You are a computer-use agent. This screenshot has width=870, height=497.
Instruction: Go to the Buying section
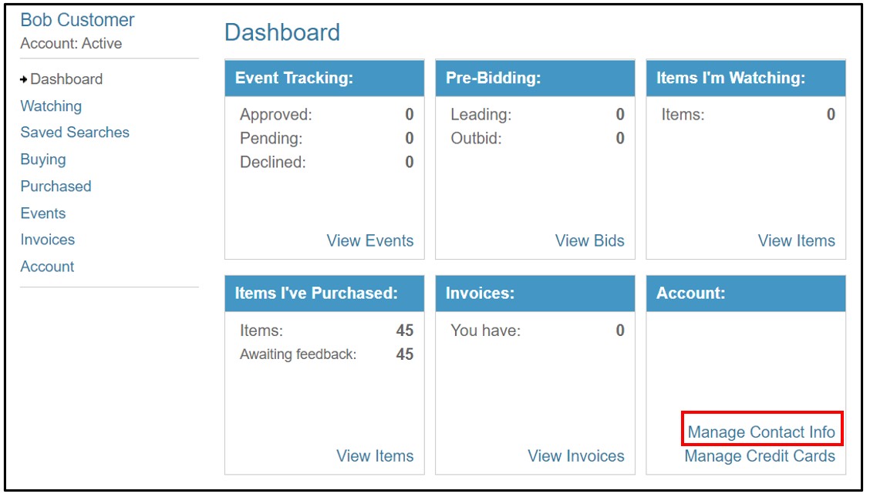point(44,160)
